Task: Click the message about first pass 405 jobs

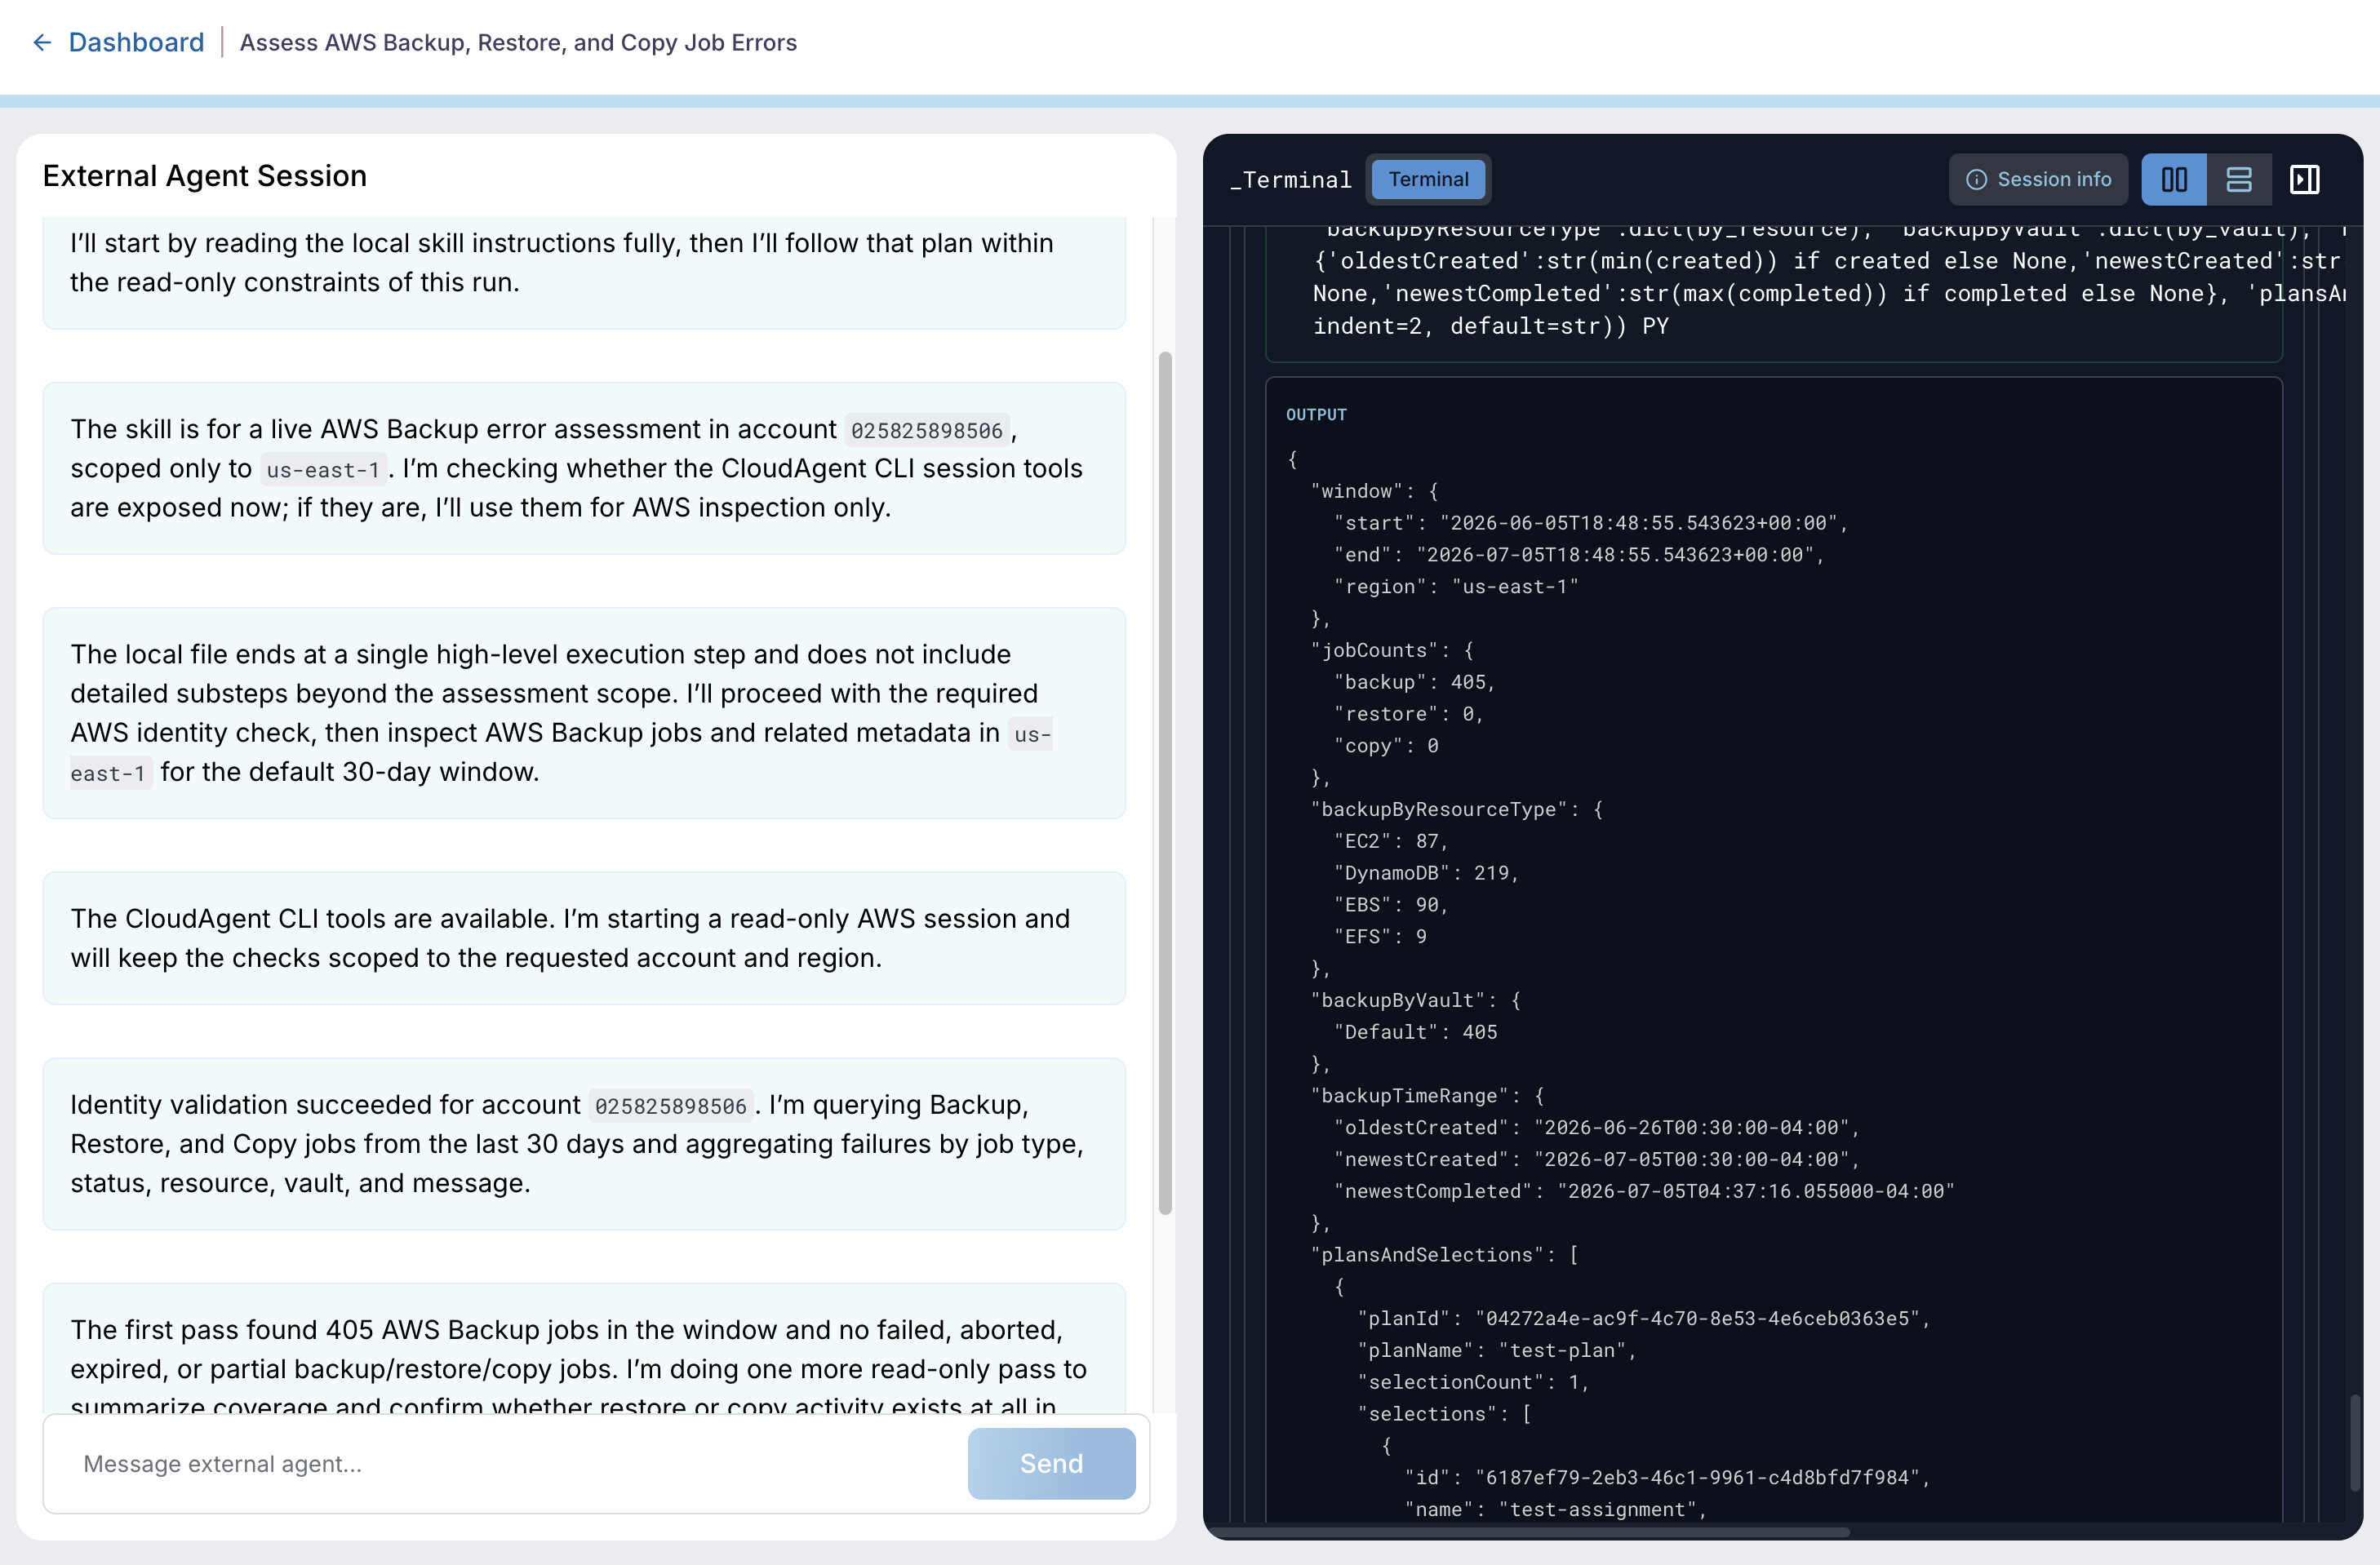Action: tap(584, 1349)
